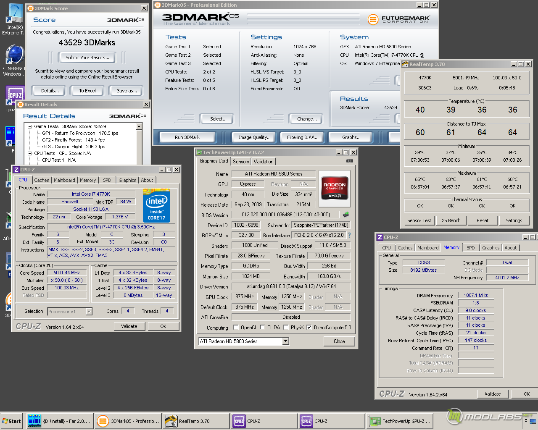538x430 pixels.
Task: Click the Image Quality button
Action: coord(255,137)
